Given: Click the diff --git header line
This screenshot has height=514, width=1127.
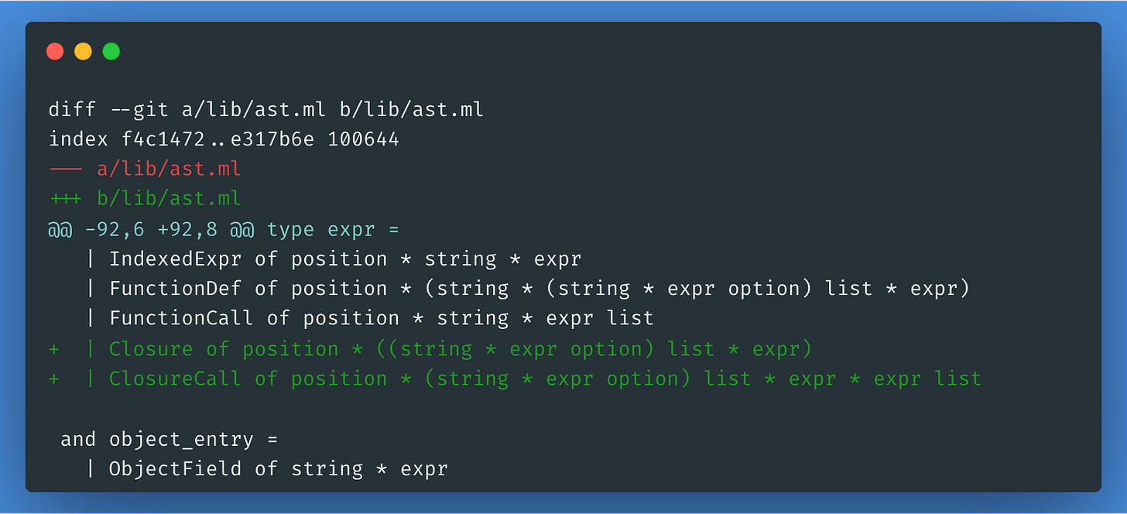Looking at the screenshot, I should click(266, 110).
